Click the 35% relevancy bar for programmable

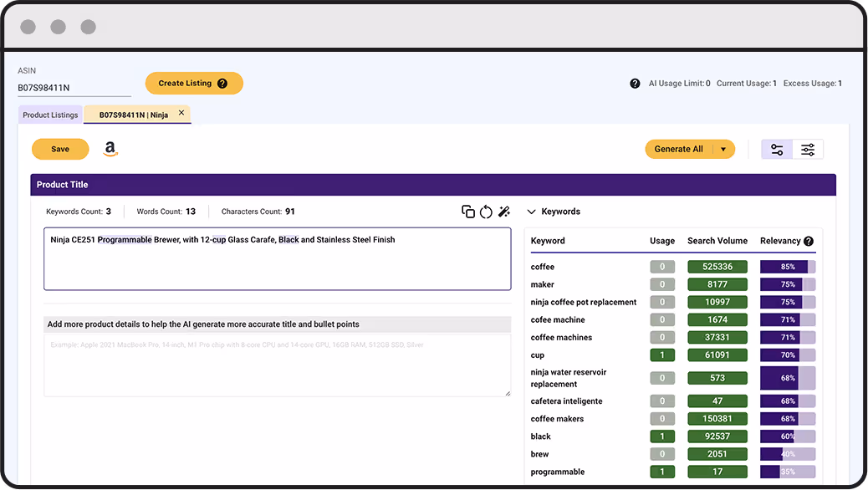click(788, 472)
